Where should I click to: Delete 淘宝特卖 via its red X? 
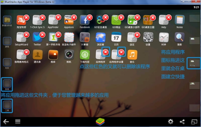coord(26,18)
